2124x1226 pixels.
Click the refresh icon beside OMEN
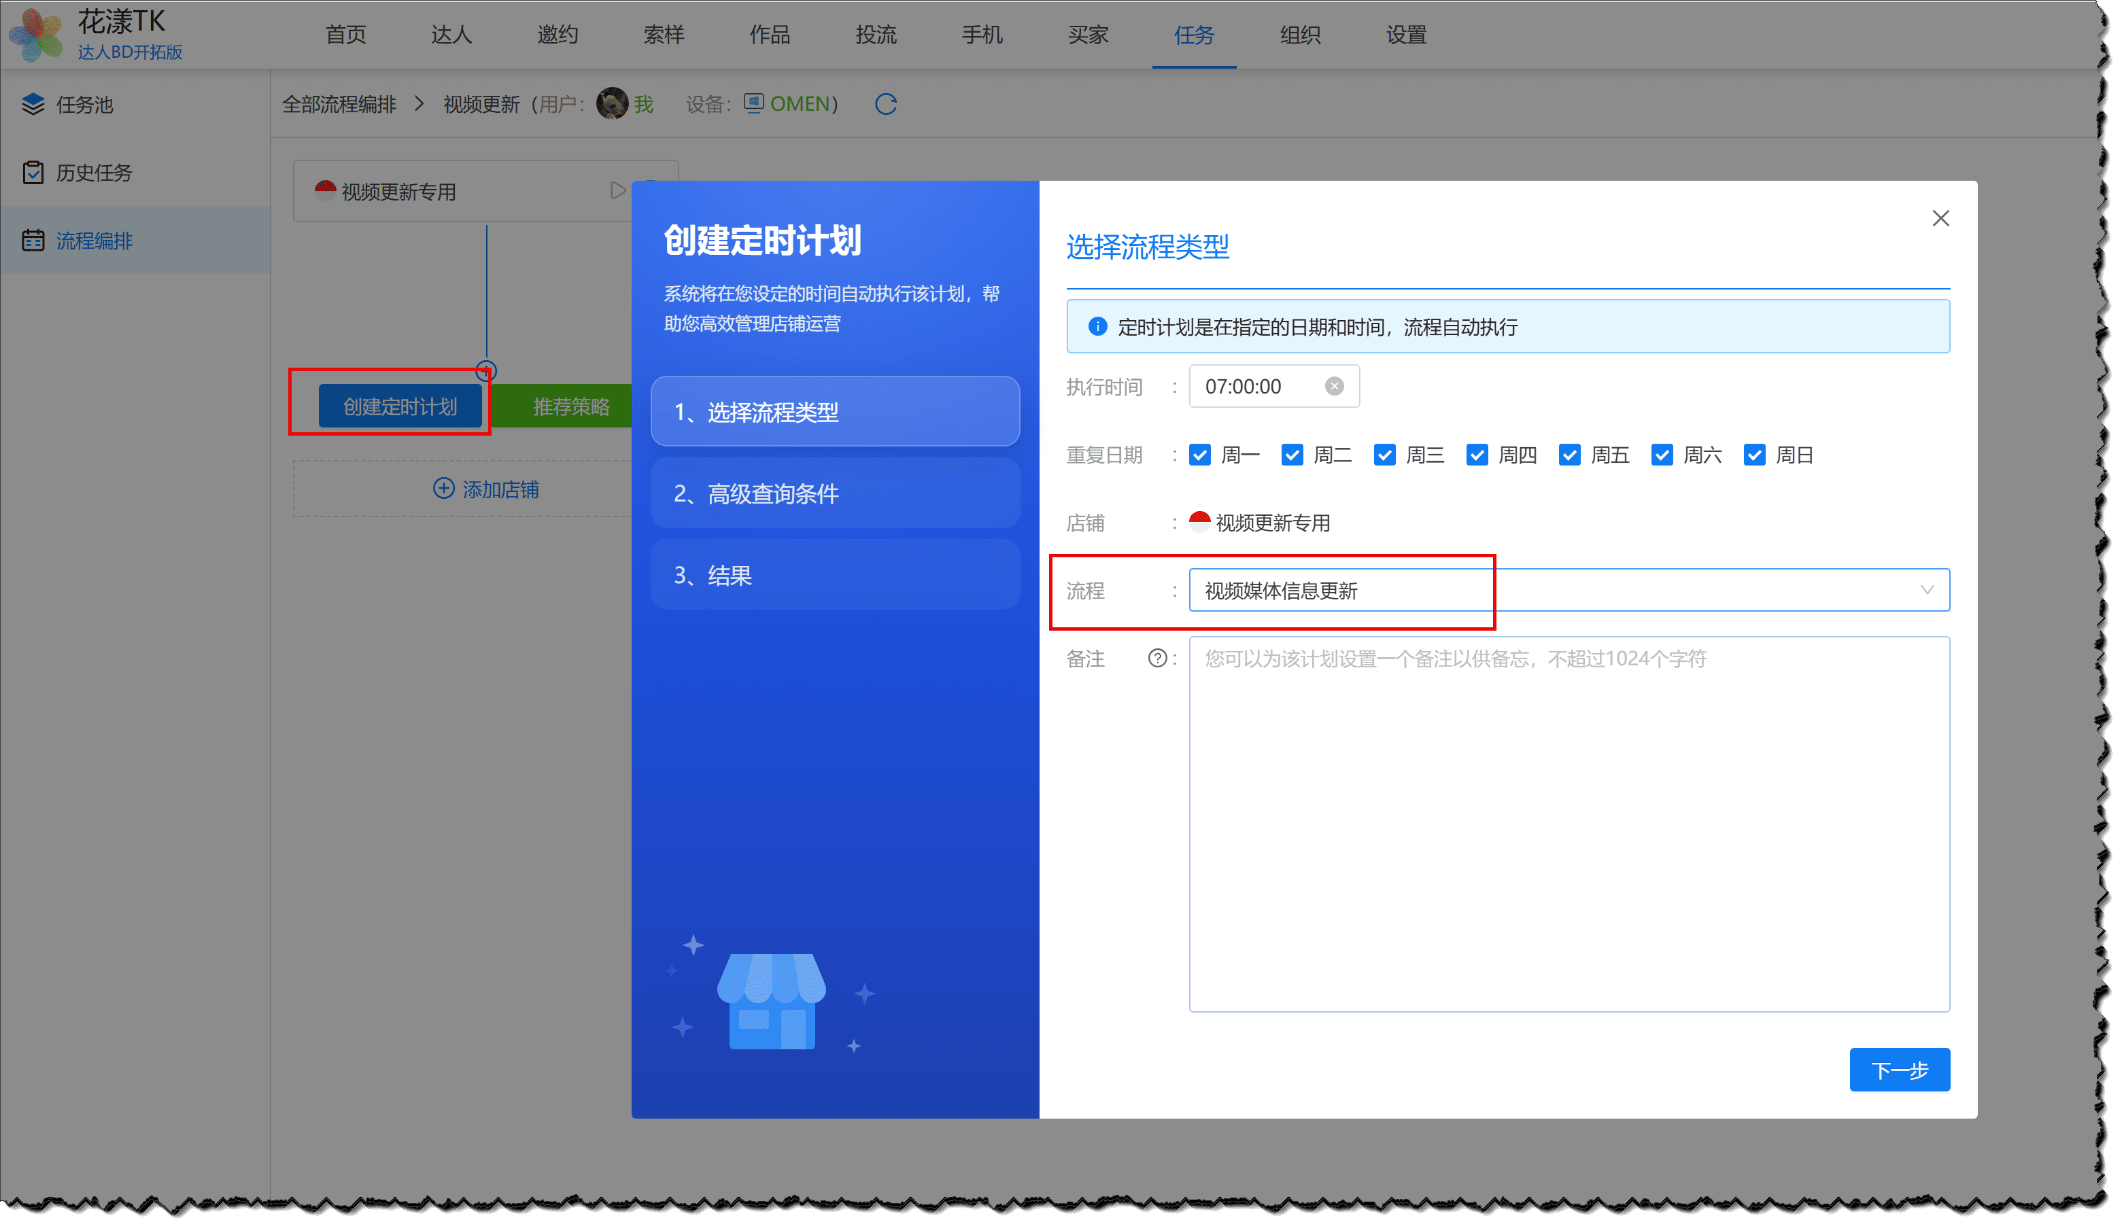[x=885, y=105]
